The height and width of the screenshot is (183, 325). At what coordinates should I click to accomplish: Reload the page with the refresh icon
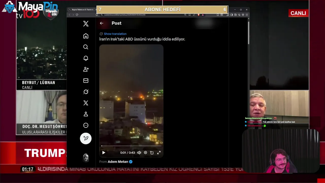[x=77, y=15]
